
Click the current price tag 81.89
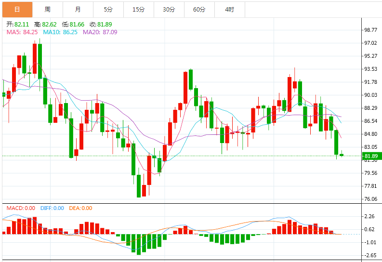pyautogui.click(x=372, y=156)
